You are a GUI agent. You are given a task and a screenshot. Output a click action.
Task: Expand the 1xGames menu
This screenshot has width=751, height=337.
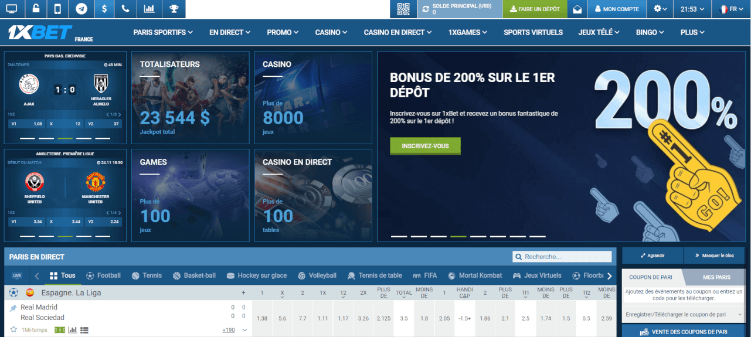pyautogui.click(x=468, y=32)
